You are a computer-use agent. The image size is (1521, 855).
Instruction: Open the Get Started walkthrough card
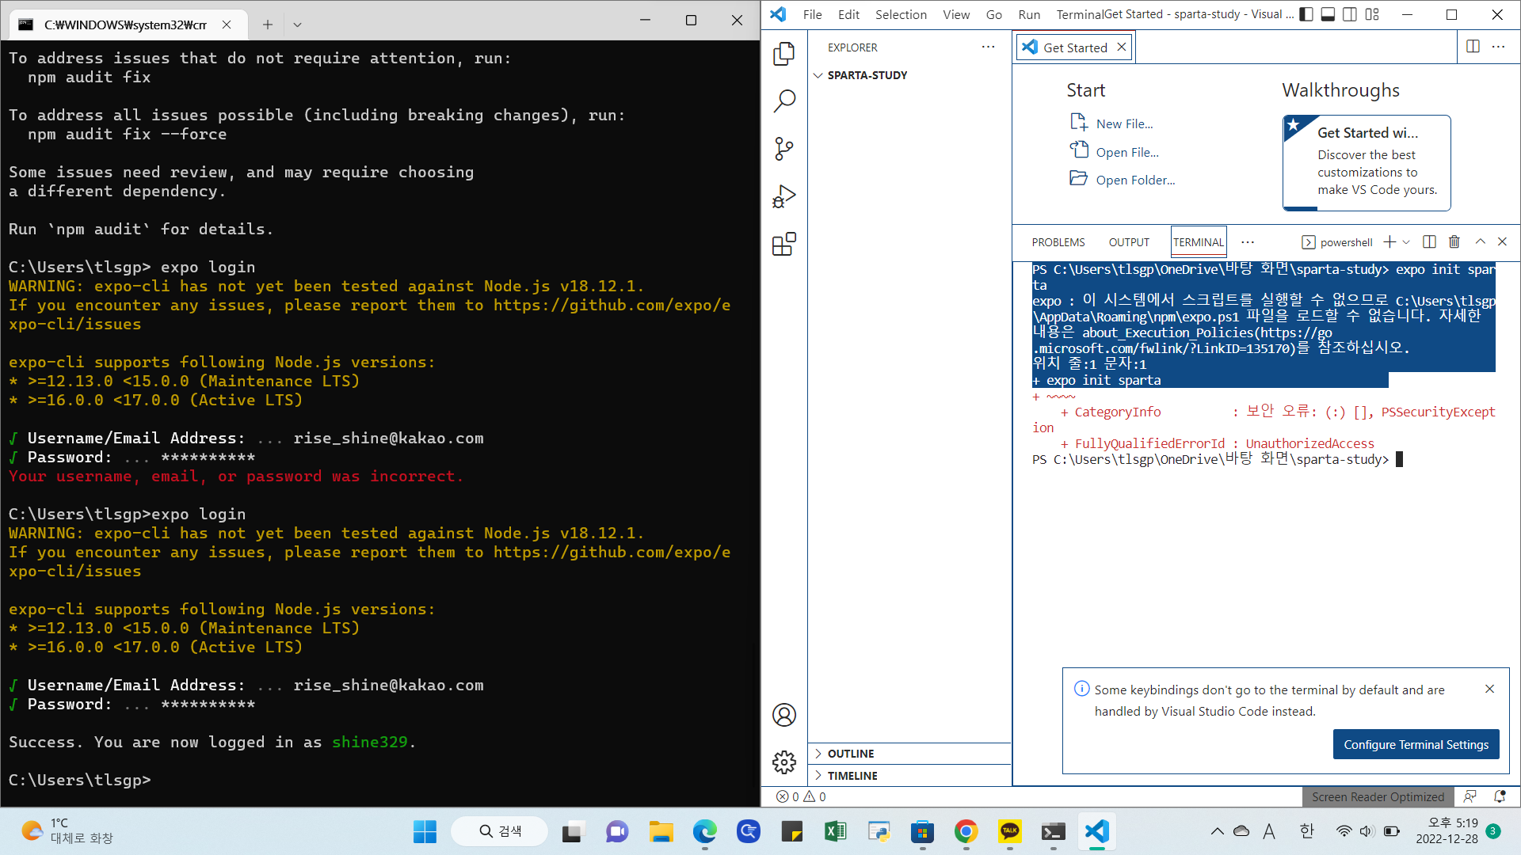(x=1367, y=163)
